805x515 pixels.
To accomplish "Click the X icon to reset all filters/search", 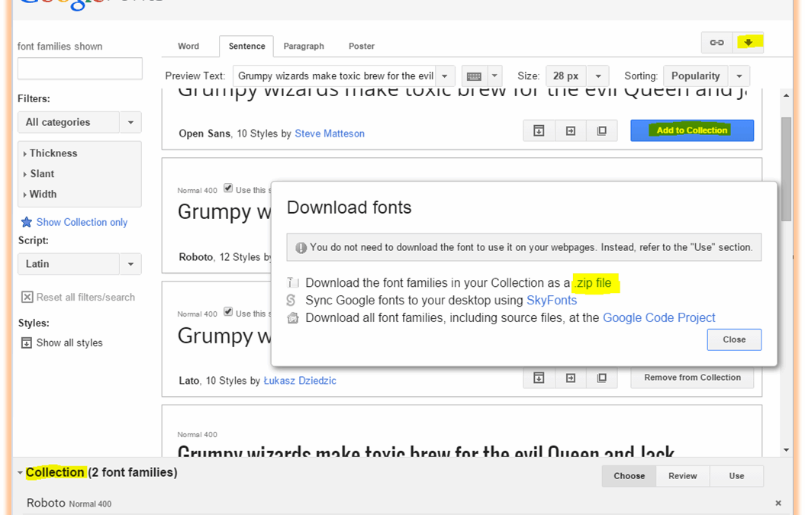I will (x=27, y=297).
